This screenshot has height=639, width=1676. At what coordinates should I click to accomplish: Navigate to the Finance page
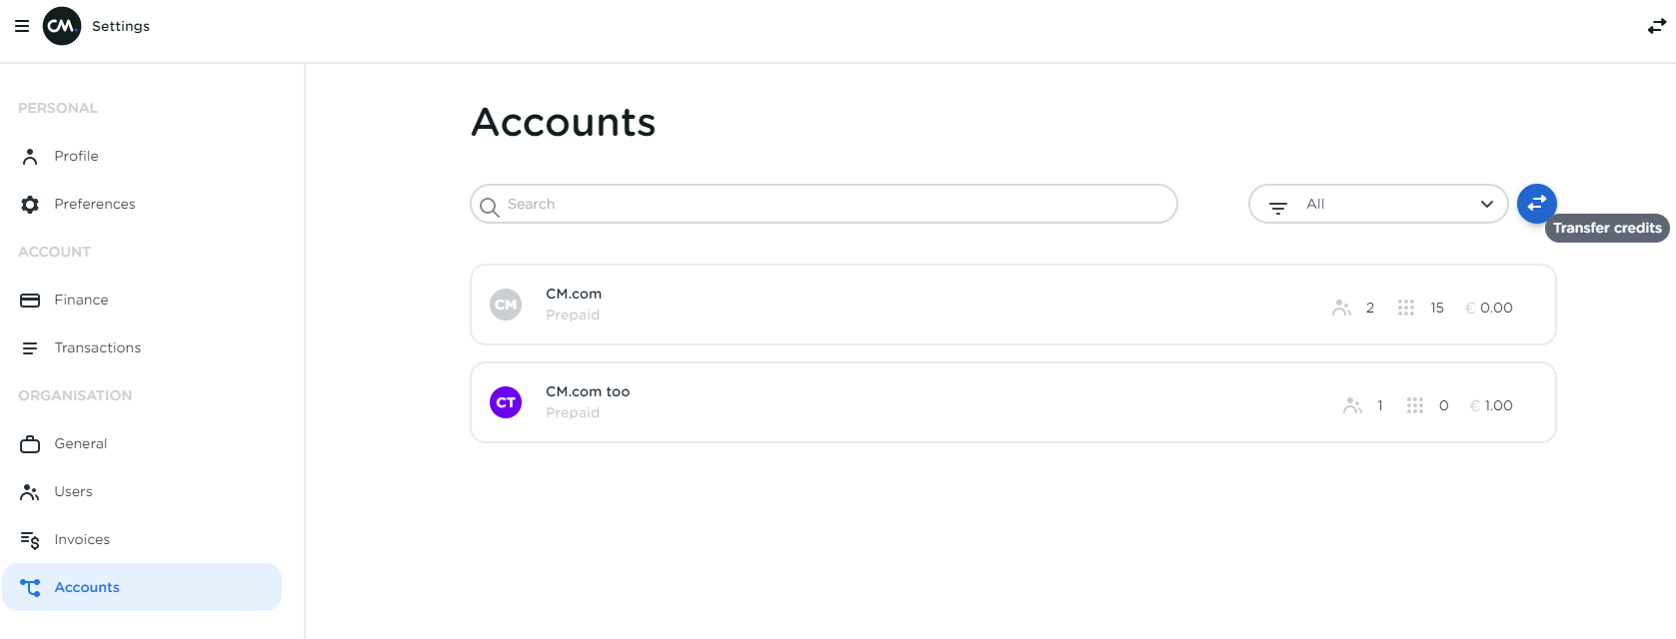click(x=81, y=300)
